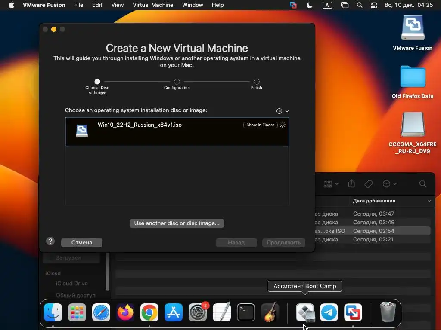Click the Finish step indicator
The image size is (441, 330).
pyautogui.click(x=257, y=82)
